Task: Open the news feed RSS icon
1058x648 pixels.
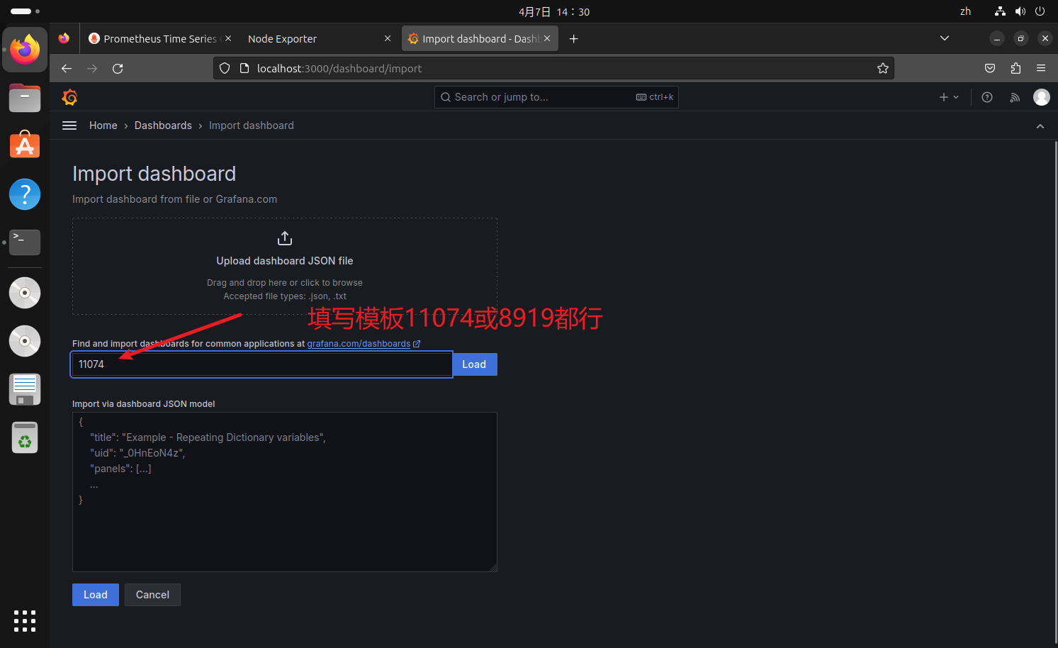Action: click(x=1015, y=97)
